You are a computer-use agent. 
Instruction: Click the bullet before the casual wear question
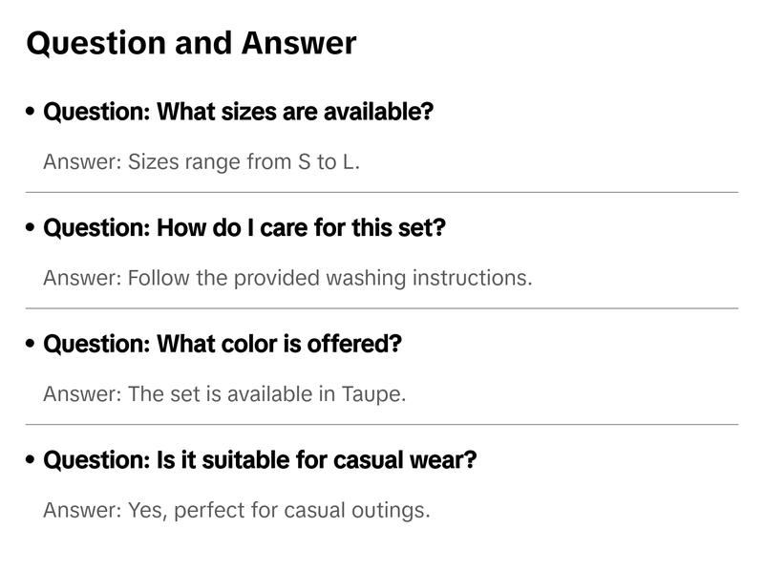click(32, 460)
